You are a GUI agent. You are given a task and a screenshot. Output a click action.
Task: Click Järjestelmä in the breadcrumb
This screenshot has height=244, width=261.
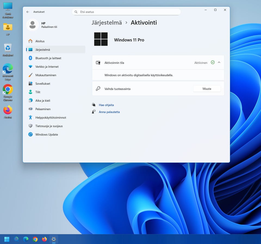pos(107,23)
